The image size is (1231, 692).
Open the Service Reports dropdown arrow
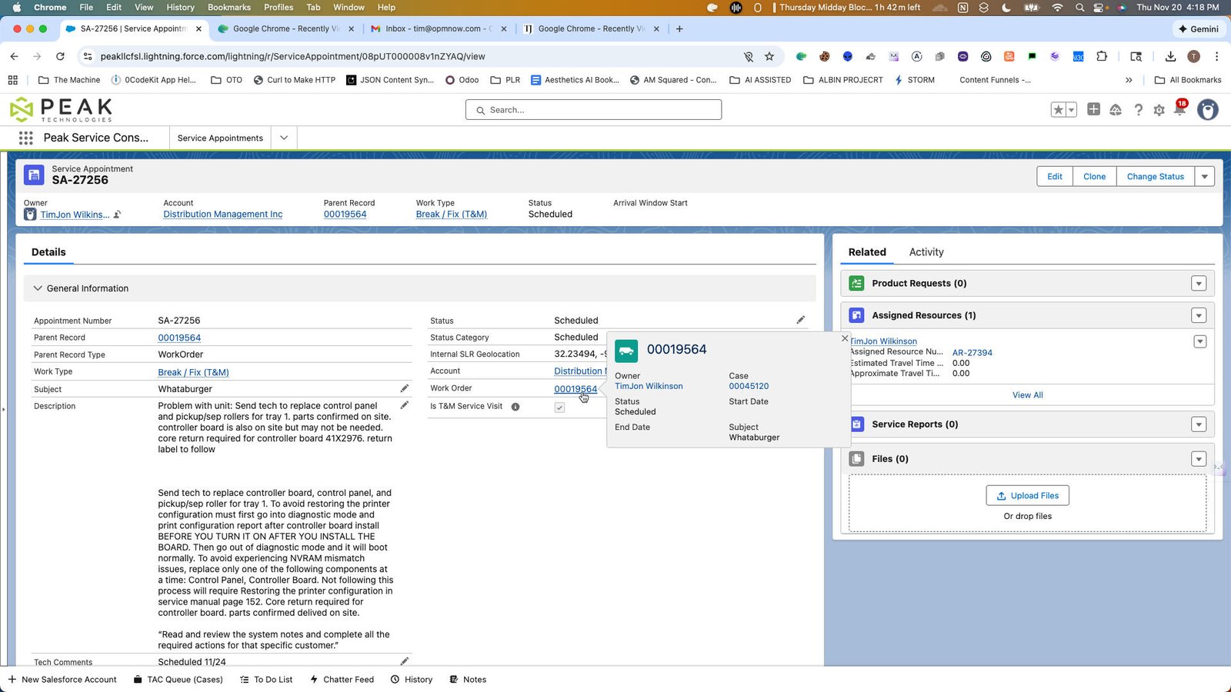click(x=1199, y=424)
